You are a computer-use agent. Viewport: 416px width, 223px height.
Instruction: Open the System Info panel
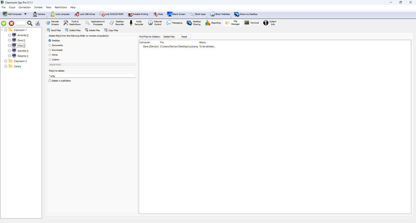(266, 23)
